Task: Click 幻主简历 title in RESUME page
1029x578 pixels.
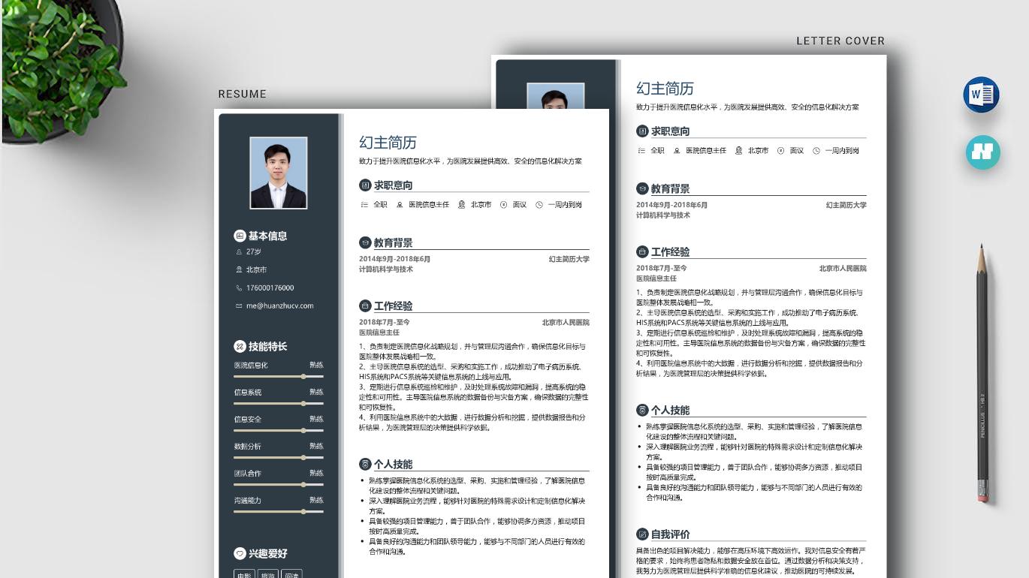Action: 388,143
